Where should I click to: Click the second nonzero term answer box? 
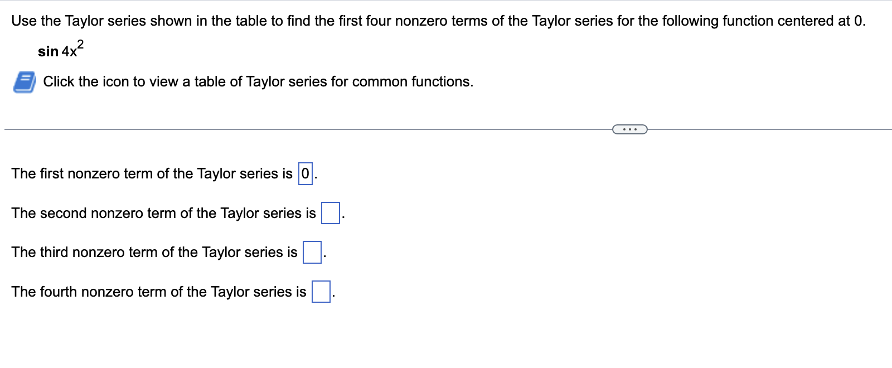(x=331, y=212)
